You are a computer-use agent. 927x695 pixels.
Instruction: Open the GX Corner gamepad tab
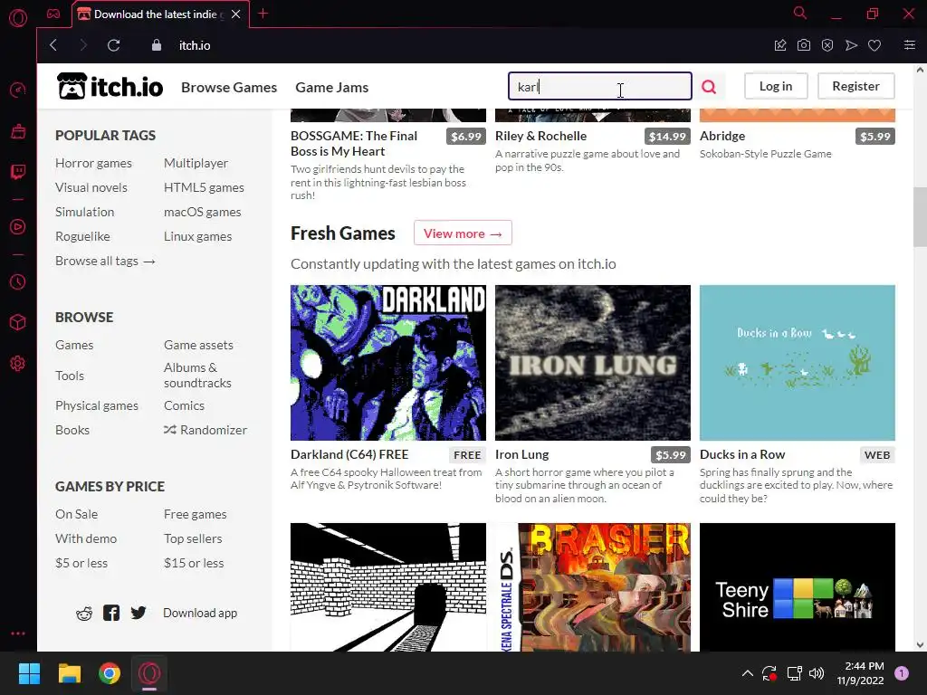tap(53, 14)
